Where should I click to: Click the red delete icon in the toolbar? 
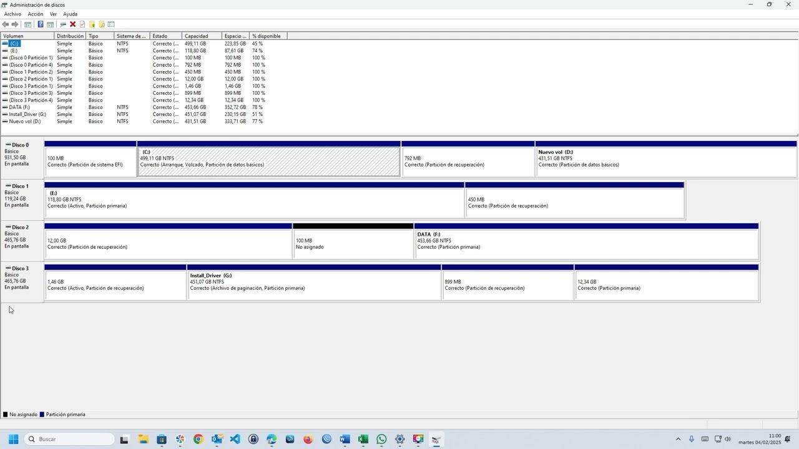tap(73, 24)
